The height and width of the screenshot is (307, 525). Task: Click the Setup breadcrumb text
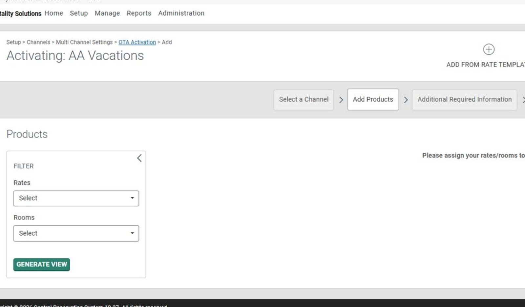coord(13,42)
